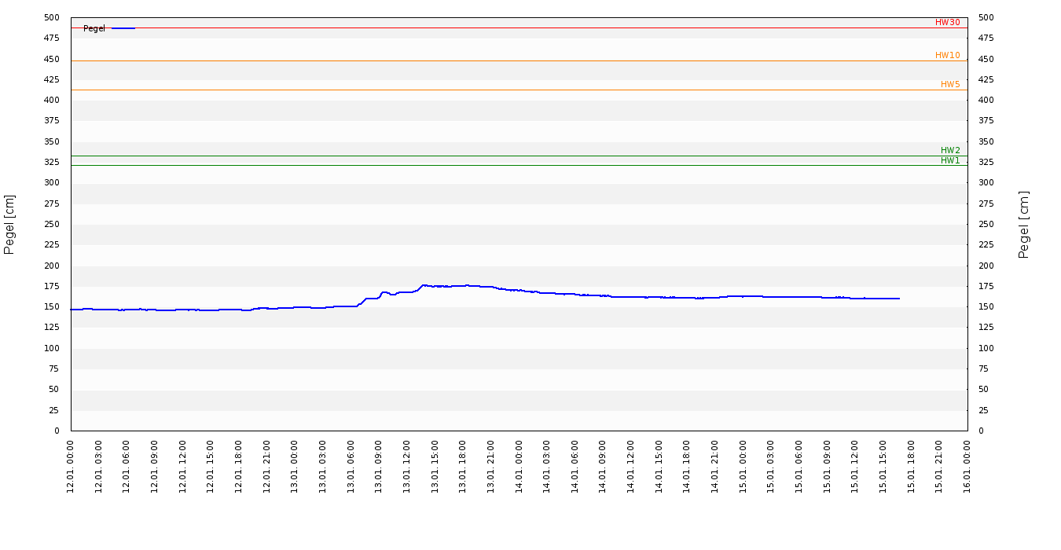
Task: Click the 500 tick on left axis
Action: [51, 18]
